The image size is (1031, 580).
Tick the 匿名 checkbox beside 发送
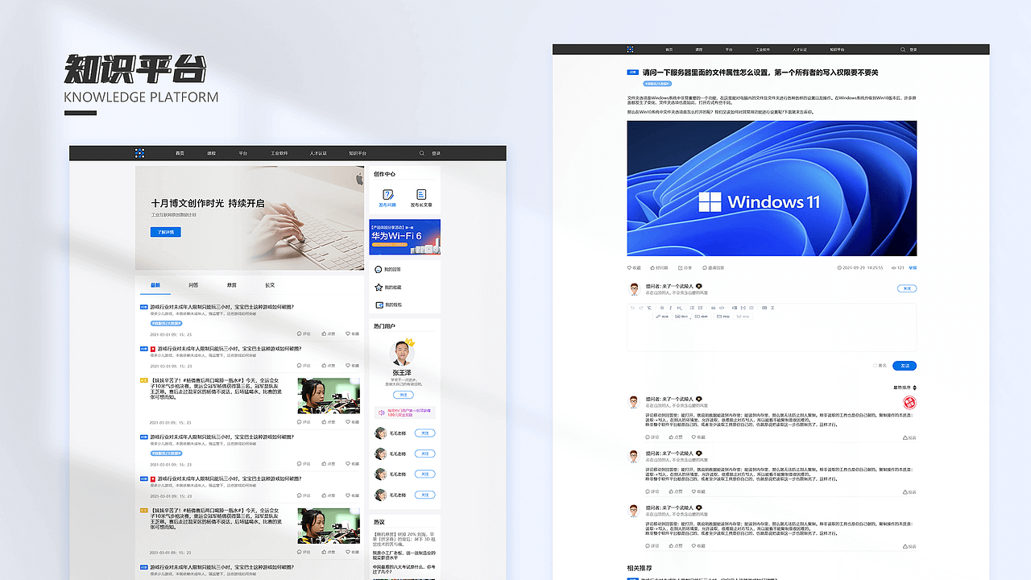875,366
